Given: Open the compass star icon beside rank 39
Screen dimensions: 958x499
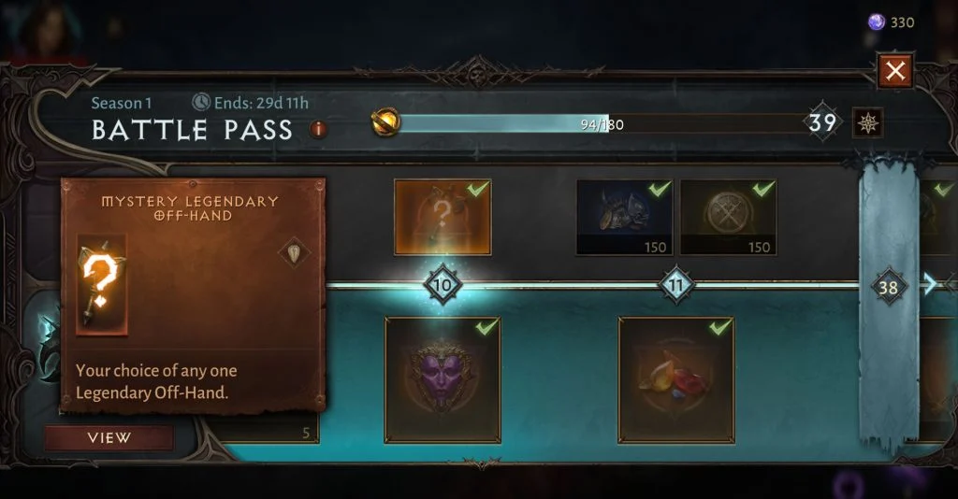Looking at the screenshot, I should point(867,123).
